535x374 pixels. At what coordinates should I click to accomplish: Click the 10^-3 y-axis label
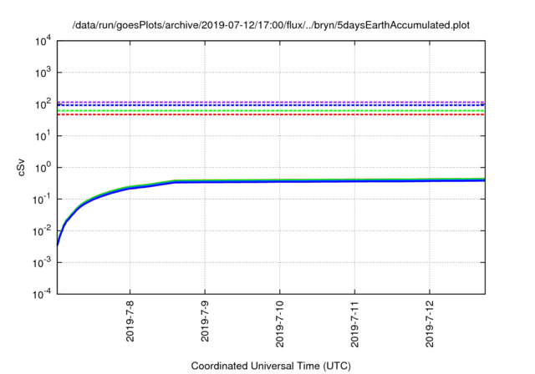pos(43,262)
